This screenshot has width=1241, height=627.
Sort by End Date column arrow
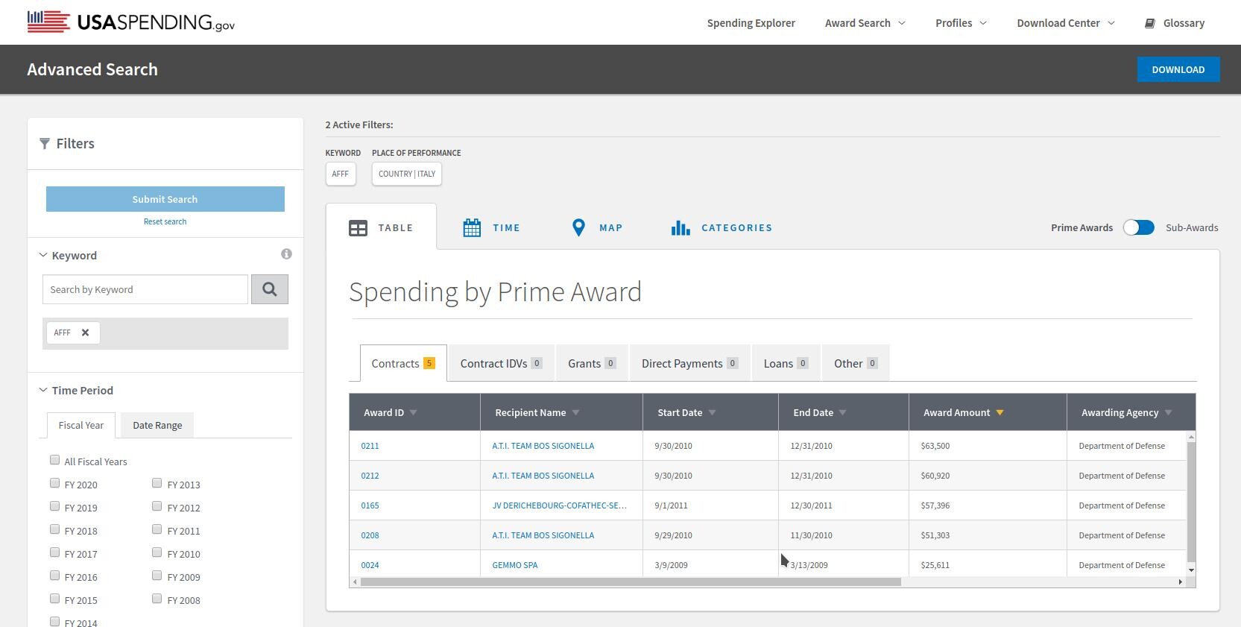[x=843, y=412]
